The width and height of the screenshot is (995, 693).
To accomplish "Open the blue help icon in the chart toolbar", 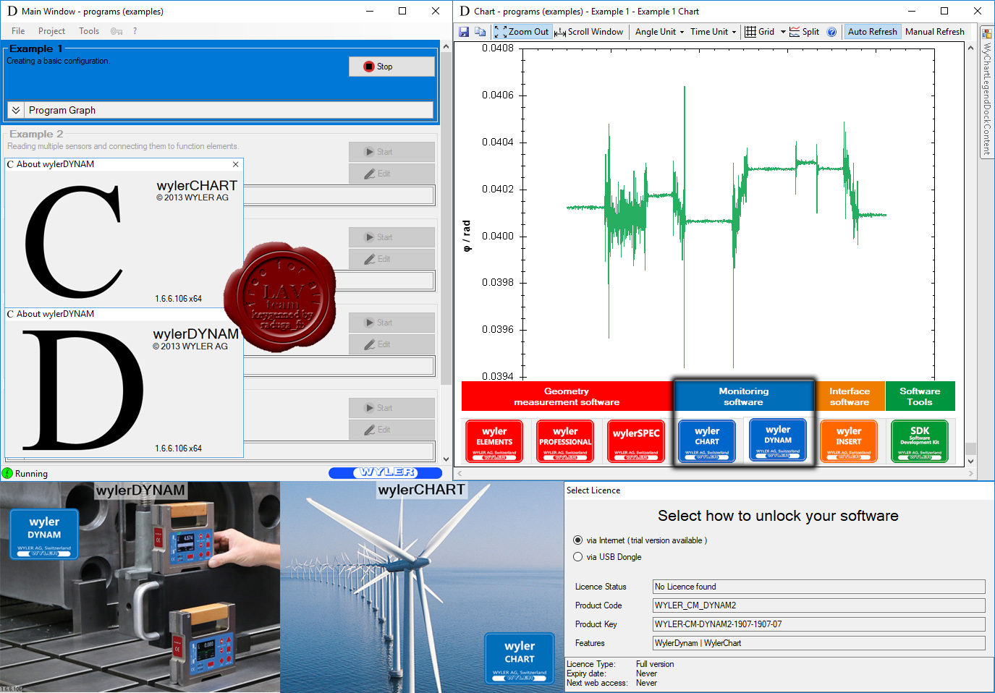I will tap(831, 32).
